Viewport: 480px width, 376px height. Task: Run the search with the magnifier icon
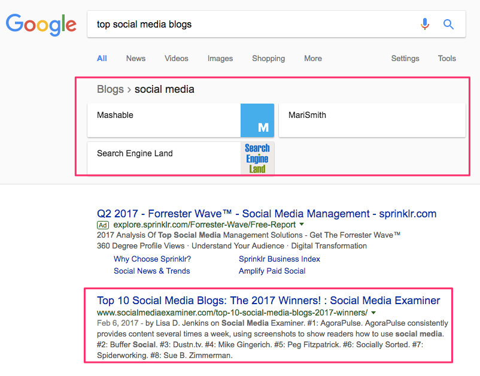pos(448,24)
